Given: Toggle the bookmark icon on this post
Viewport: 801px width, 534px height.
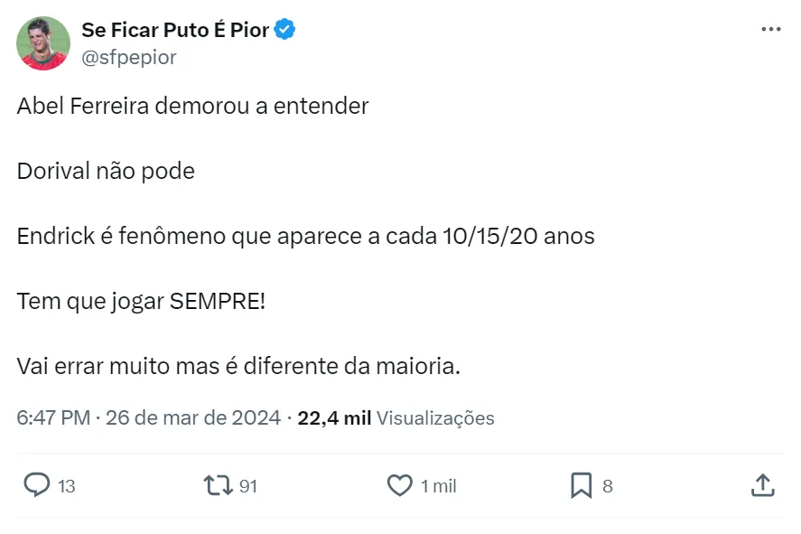Looking at the screenshot, I should point(581,486).
